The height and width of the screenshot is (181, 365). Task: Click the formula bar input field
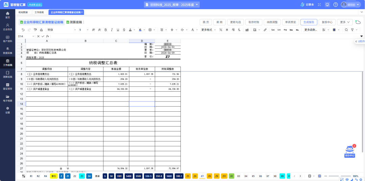tap(205, 36)
